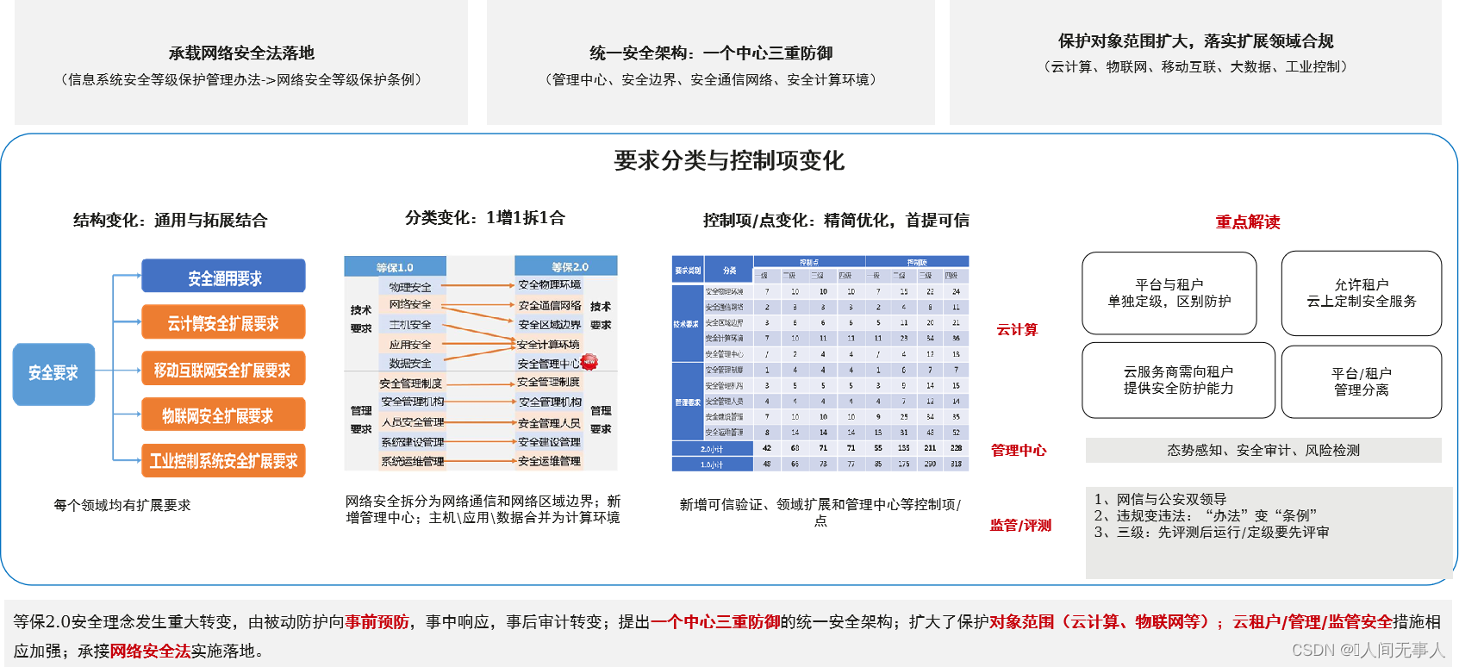
Task: Click the subtitle listing 云计算、物联网、移动互联、大数据
Action: coord(1195,67)
